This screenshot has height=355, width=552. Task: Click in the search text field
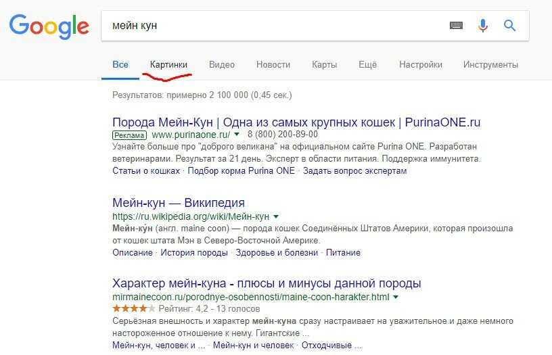click(275, 26)
